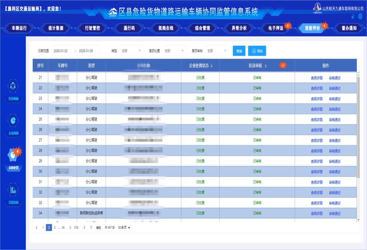The width and height of the screenshot is (367, 250).
Task: Sort by 企业处置状态 column arrows
Action: coord(211,66)
